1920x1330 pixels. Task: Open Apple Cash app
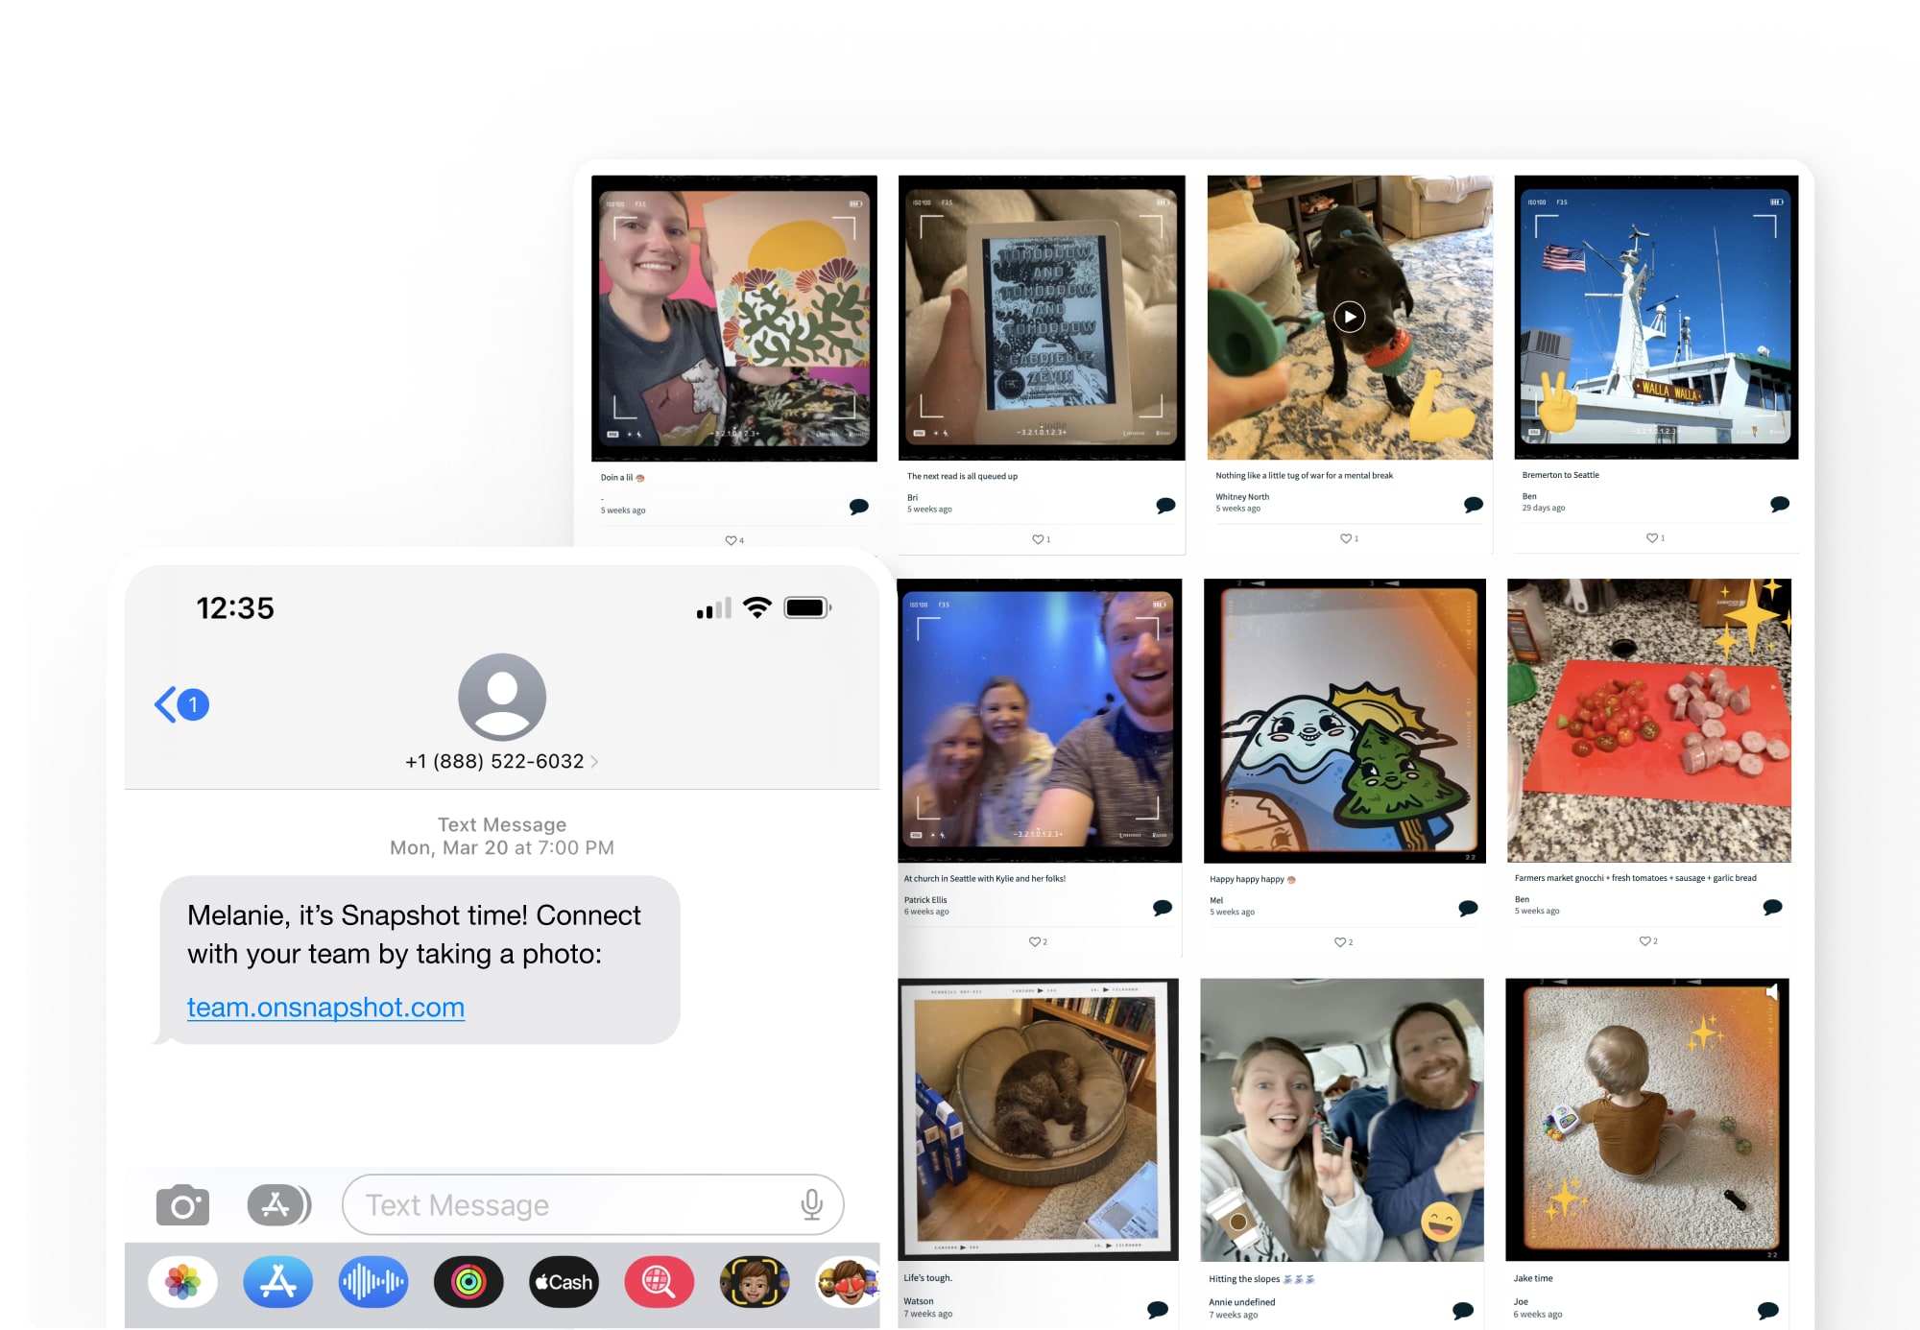pyautogui.click(x=564, y=1282)
